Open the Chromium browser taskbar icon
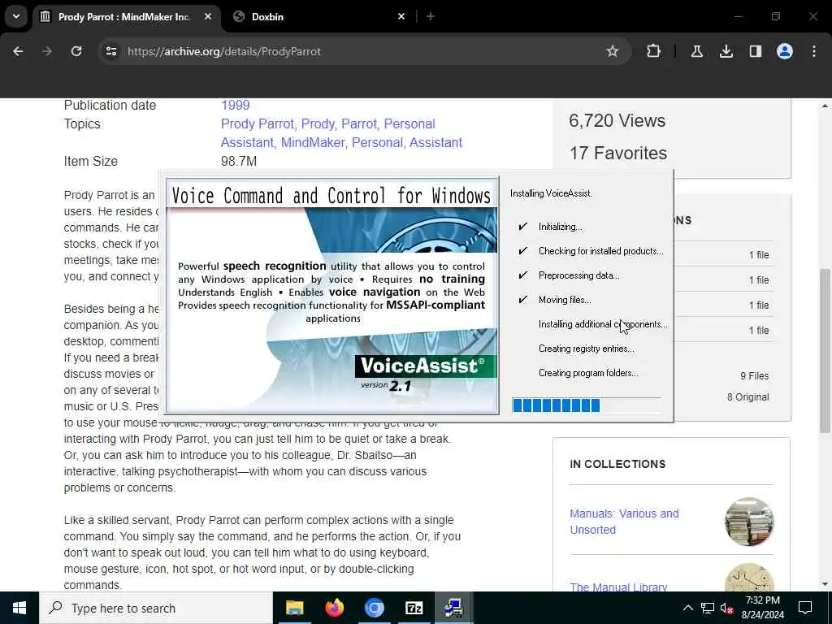 point(374,608)
